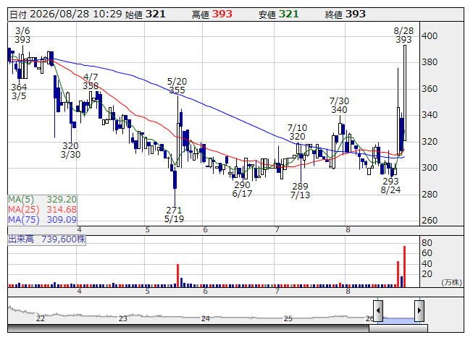Click the MA(5) 329.20 legend entry

(42, 200)
